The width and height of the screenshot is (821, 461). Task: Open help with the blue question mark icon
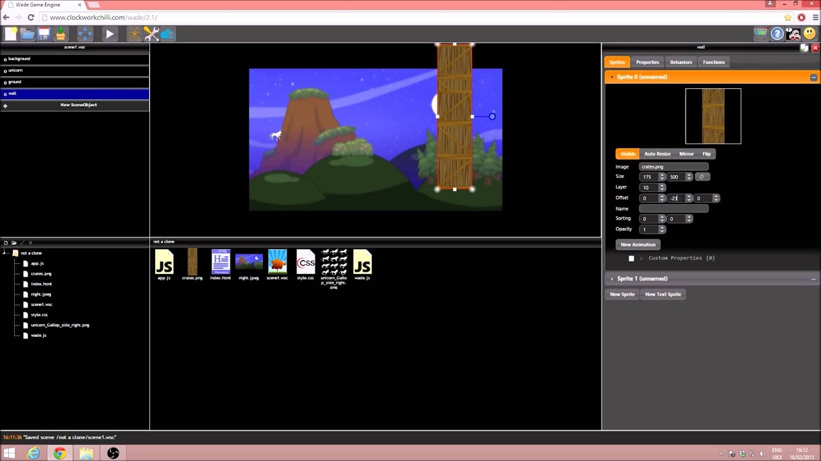tap(777, 34)
